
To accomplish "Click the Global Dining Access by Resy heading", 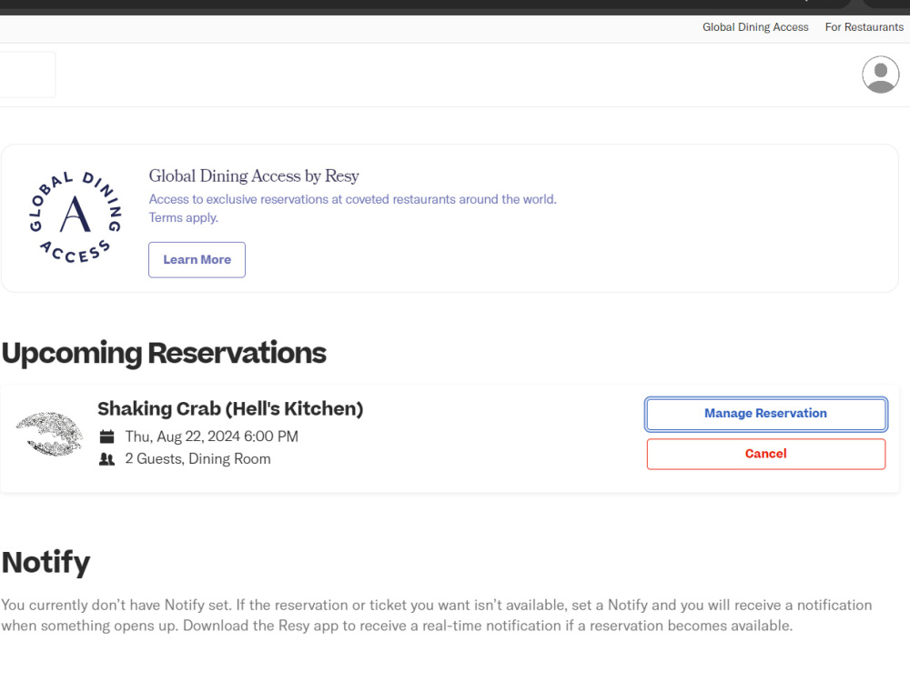I will (254, 176).
